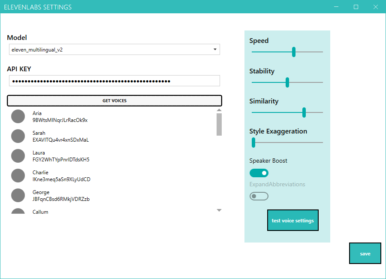
Task: Click the Aria voice name
Action: [x=37, y=113]
